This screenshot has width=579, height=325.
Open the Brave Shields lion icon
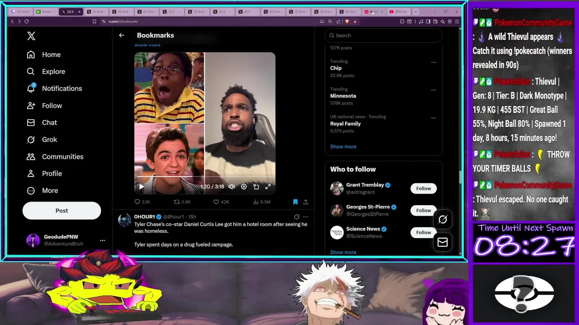click(x=347, y=21)
